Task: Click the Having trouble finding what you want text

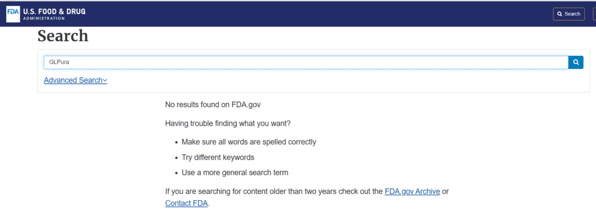Action: (228, 123)
